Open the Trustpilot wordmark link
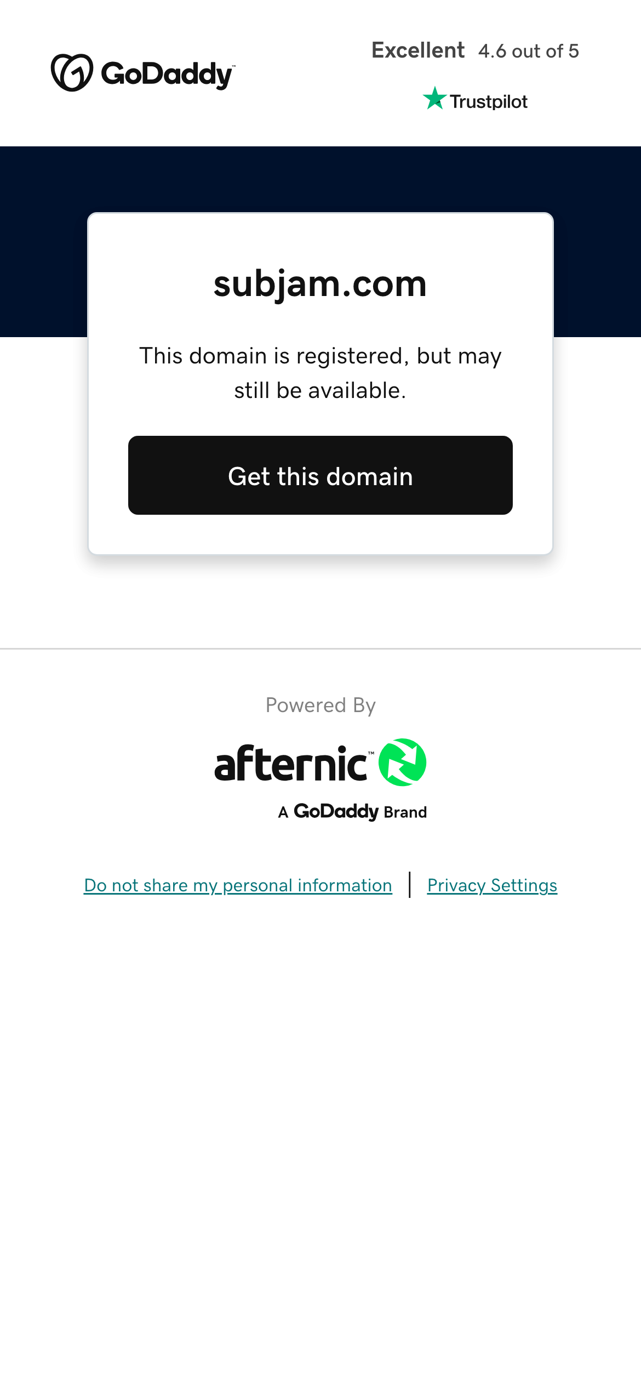The height and width of the screenshot is (1388, 641). point(489,101)
